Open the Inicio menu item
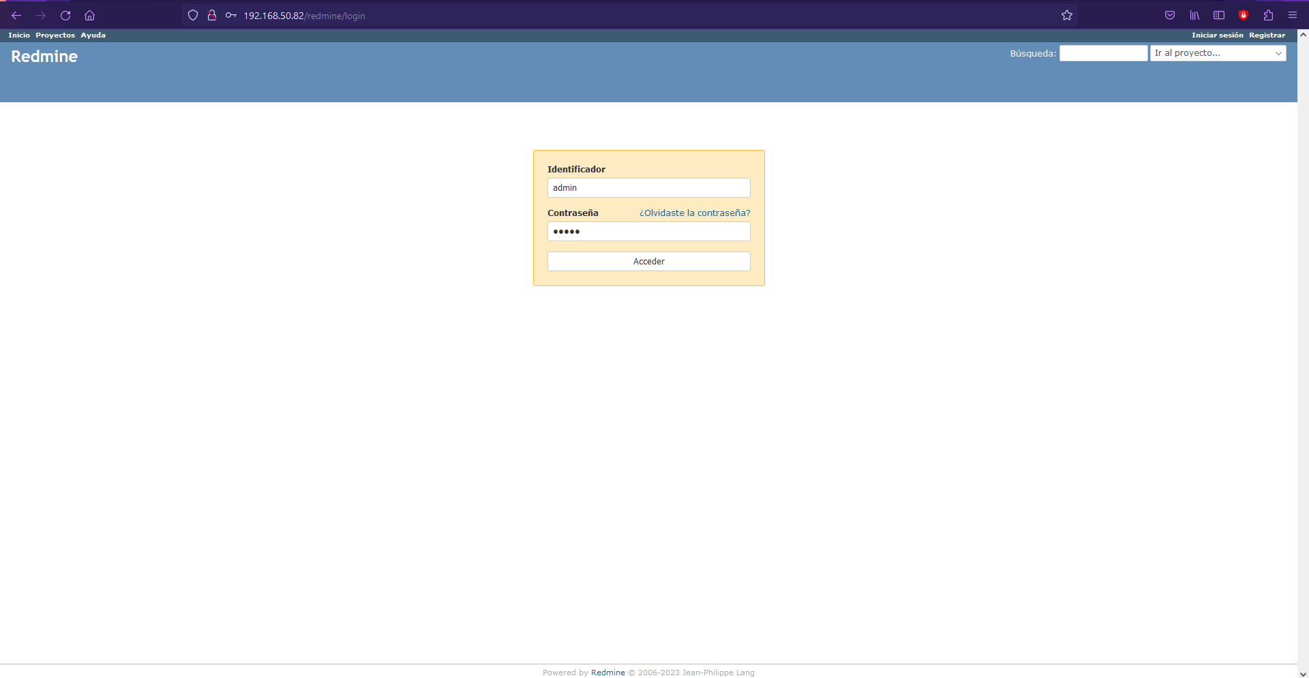 coord(19,35)
